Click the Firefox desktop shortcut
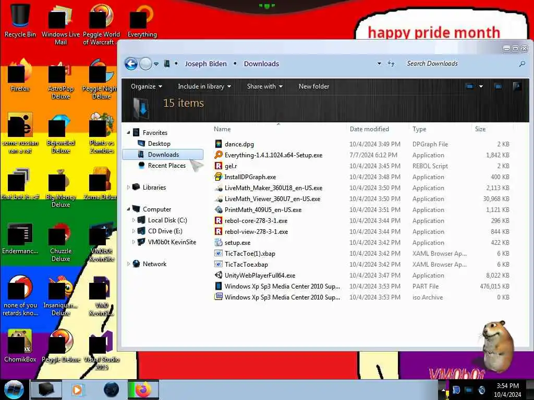 (x=20, y=76)
